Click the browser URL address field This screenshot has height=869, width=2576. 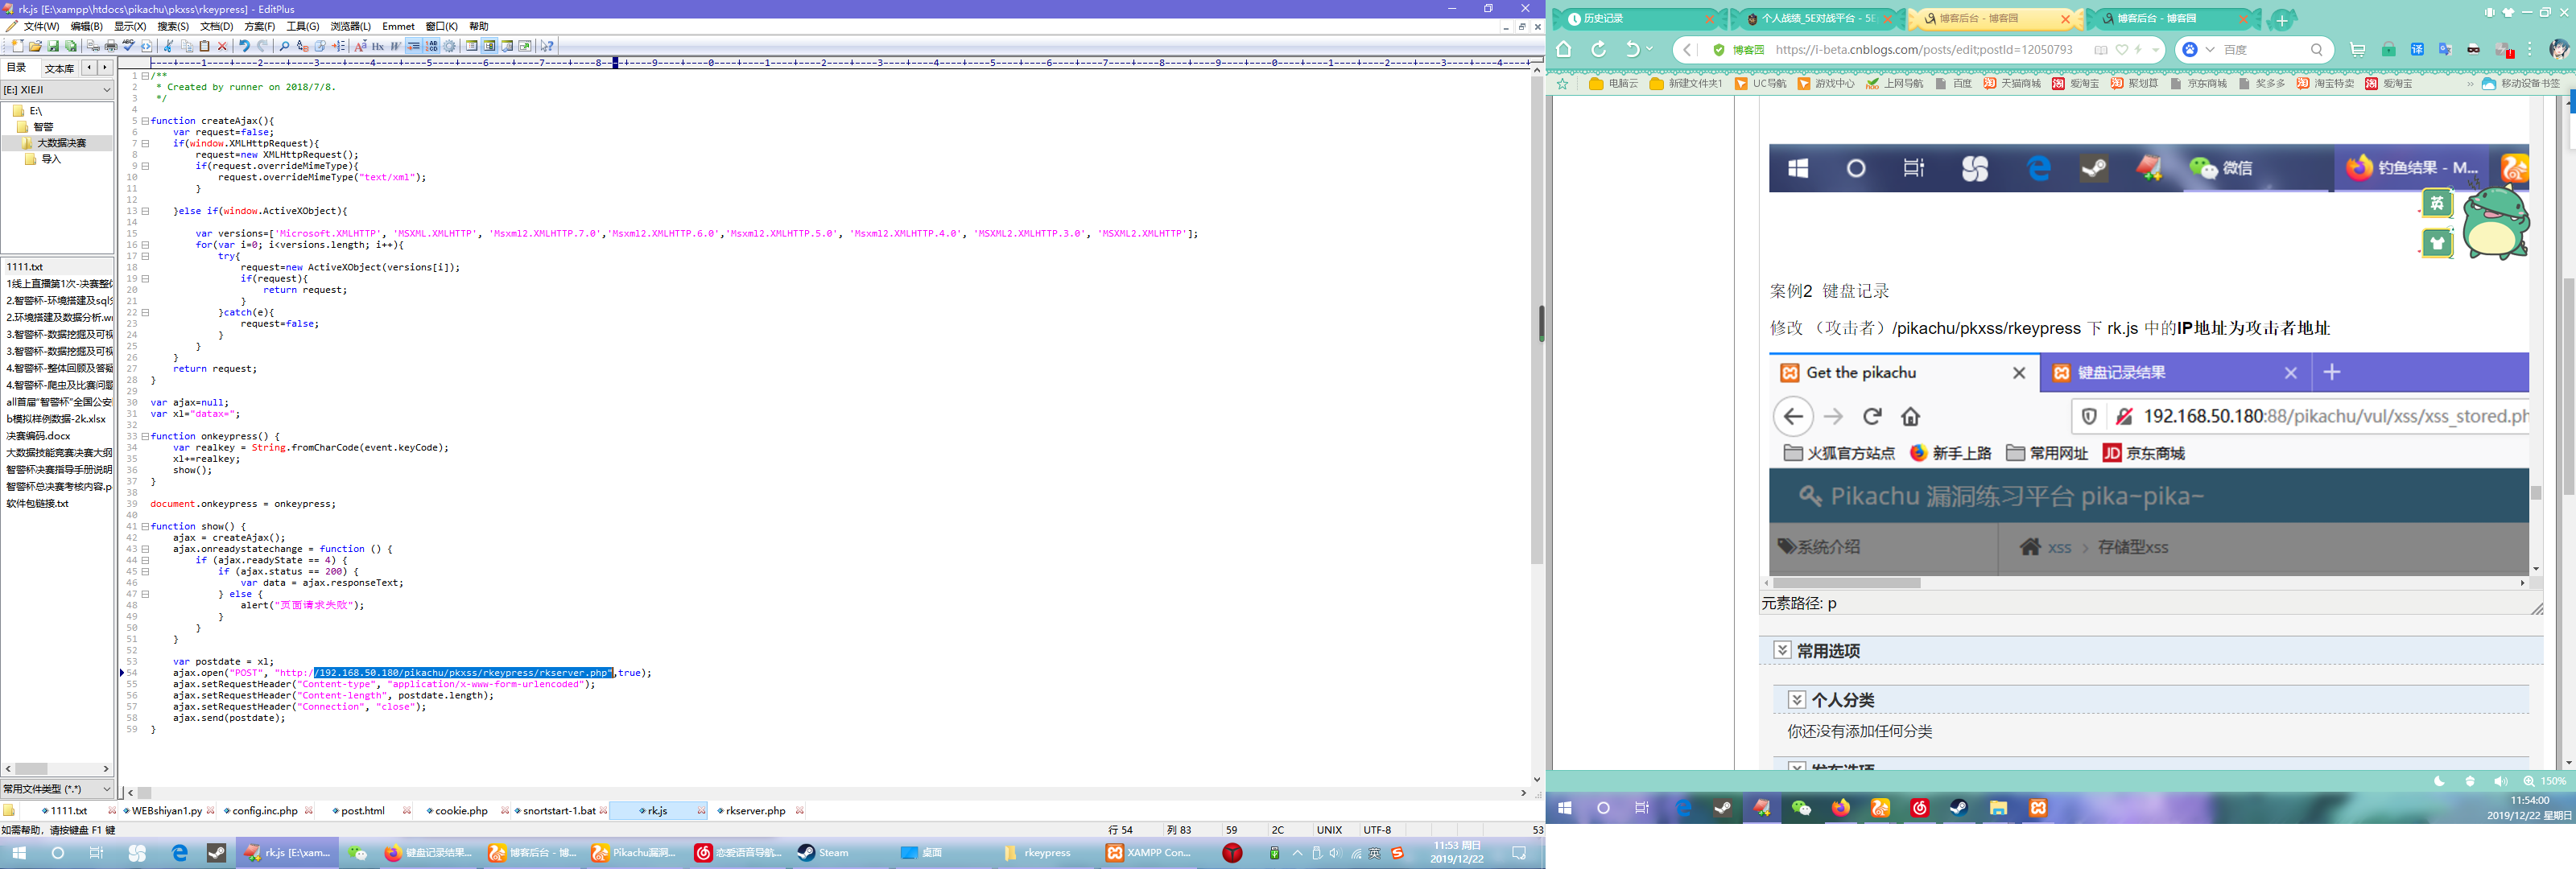click(1922, 49)
